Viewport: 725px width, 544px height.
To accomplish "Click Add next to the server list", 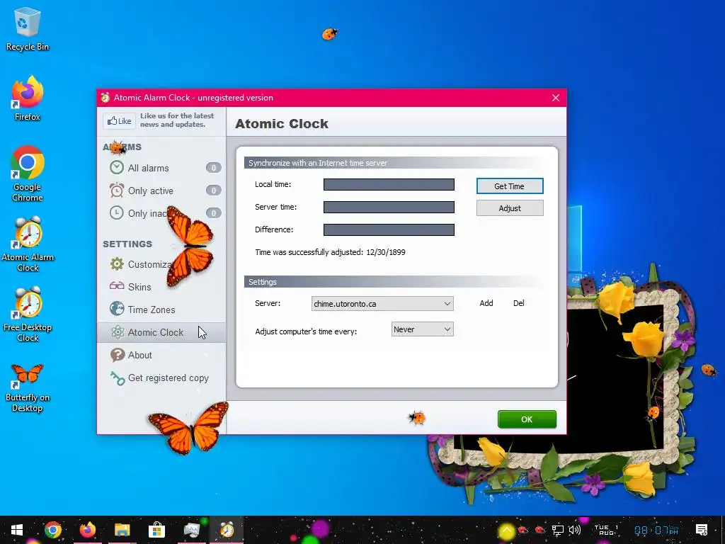I will [486, 303].
